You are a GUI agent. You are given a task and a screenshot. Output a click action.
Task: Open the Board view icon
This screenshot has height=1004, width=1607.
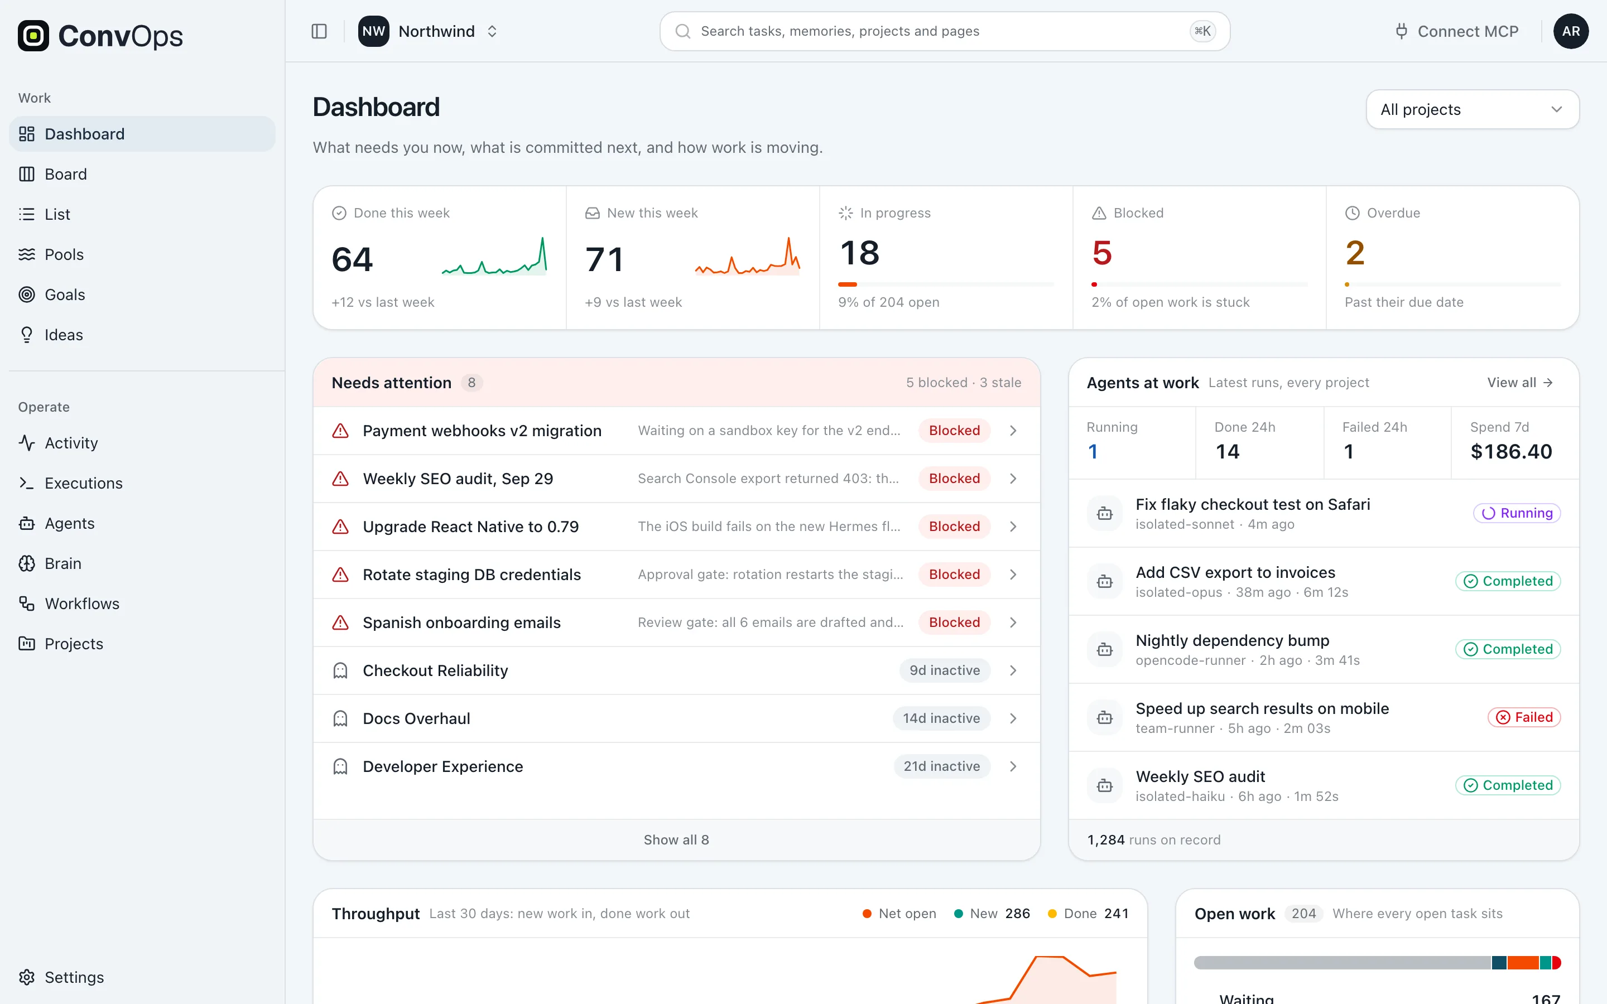coord(27,174)
